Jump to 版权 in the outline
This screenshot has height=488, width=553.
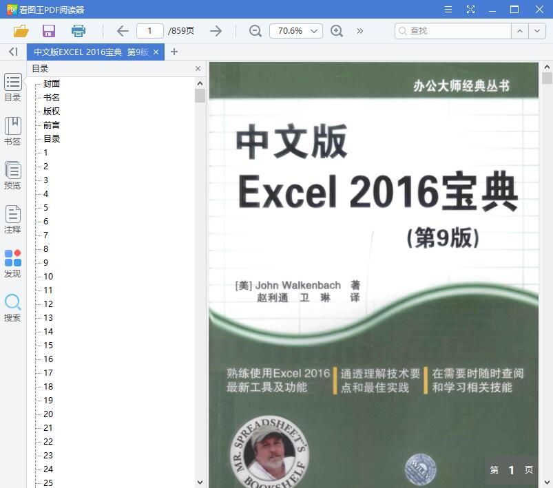coord(52,112)
